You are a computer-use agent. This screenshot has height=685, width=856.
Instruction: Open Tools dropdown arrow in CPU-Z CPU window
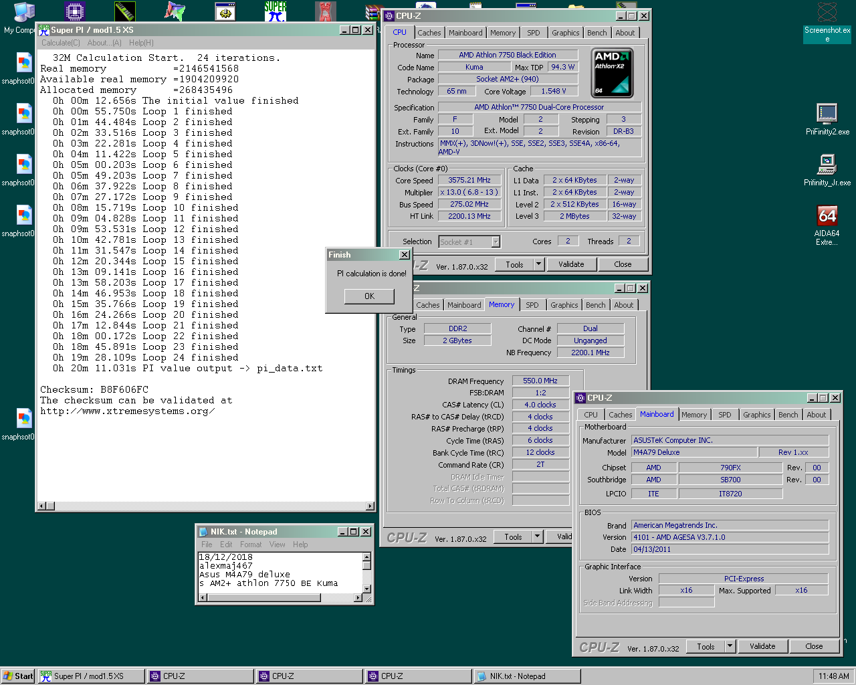coord(539,264)
